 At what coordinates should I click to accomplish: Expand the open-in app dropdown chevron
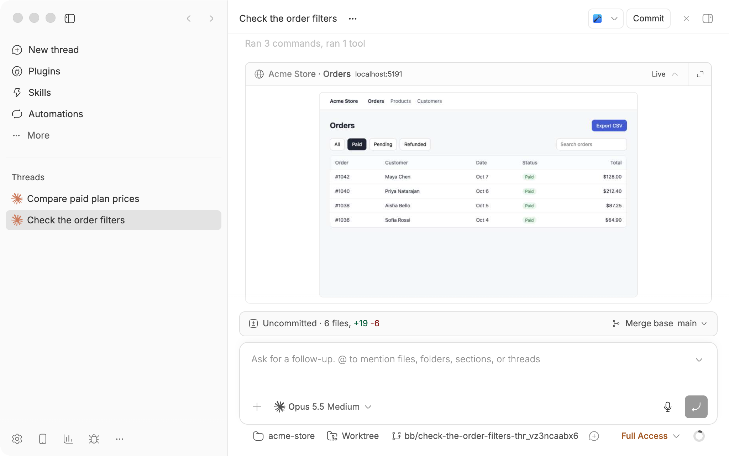pyautogui.click(x=614, y=19)
